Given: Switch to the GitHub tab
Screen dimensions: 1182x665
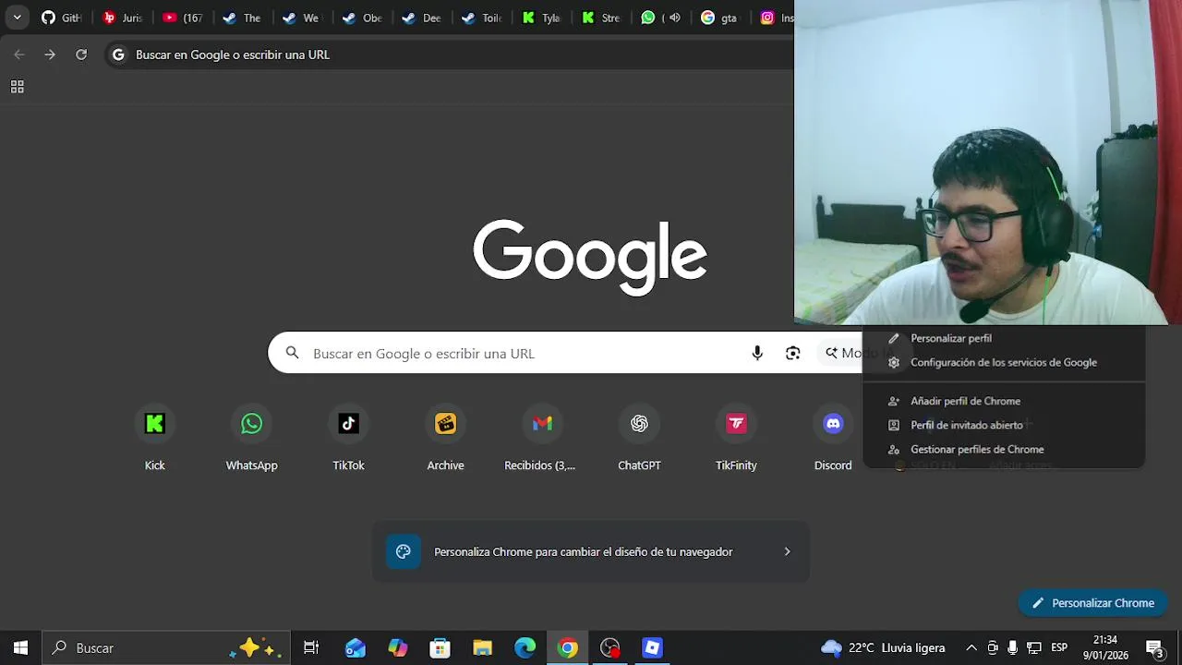Looking at the screenshot, I should [x=62, y=18].
